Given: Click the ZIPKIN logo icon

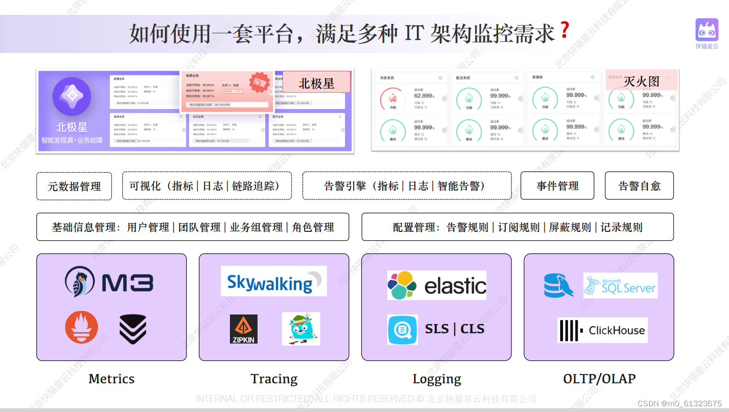Looking at the screenshot, I should [244, 329].
